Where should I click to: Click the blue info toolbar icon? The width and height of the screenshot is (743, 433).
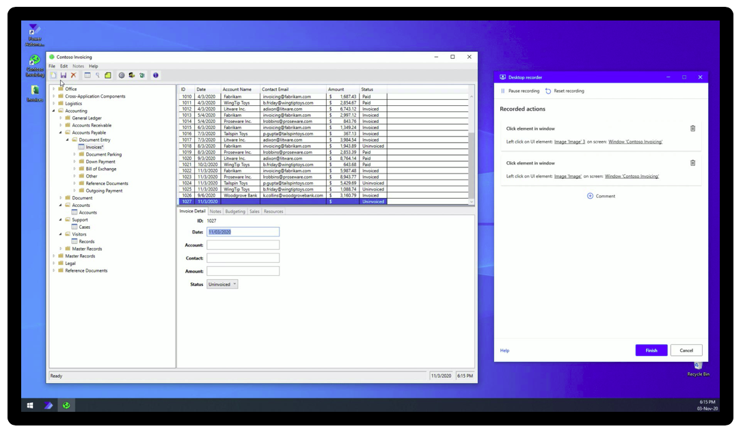point(156,75)
